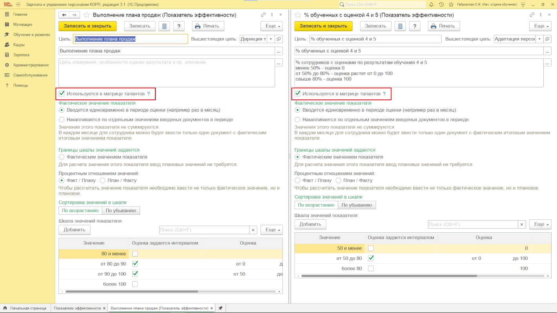The height and width of the screenshot is (313, 557).
Task: Open the history clock icon in title bar
Action: pyautogui.click(x=441, y=4)
